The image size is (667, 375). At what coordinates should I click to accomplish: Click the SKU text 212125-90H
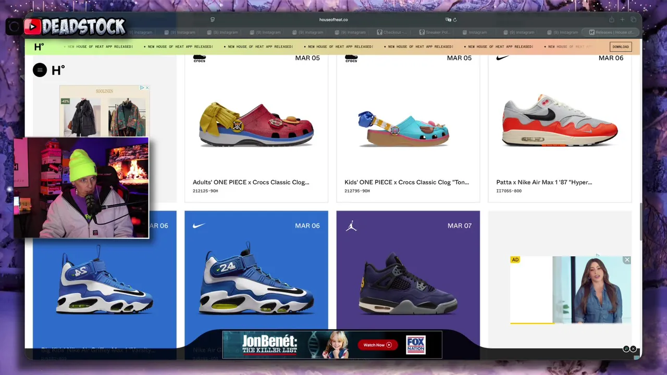click(205, 191)
